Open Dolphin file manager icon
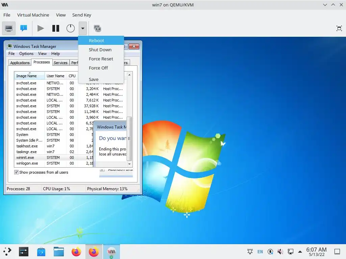This screenshot has width=346, height=259. 59,252
